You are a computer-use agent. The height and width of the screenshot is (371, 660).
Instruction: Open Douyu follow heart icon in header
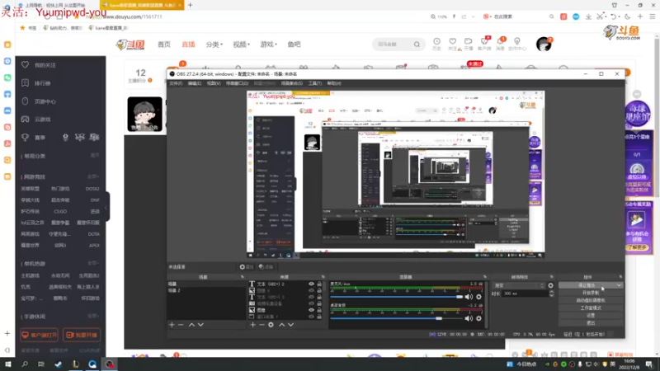[453, 44]
